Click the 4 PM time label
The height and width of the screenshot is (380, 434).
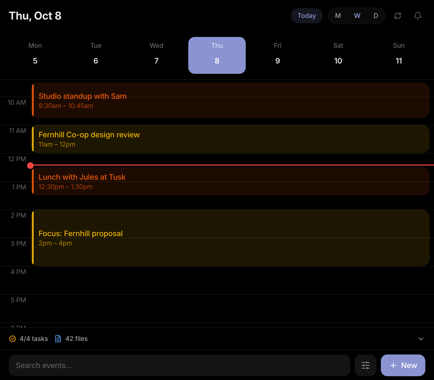pos(18,272)
